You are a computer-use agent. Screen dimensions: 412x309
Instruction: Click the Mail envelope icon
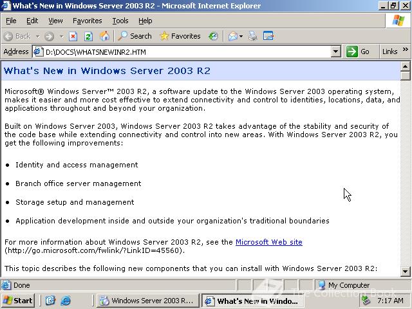pos(233,36)
